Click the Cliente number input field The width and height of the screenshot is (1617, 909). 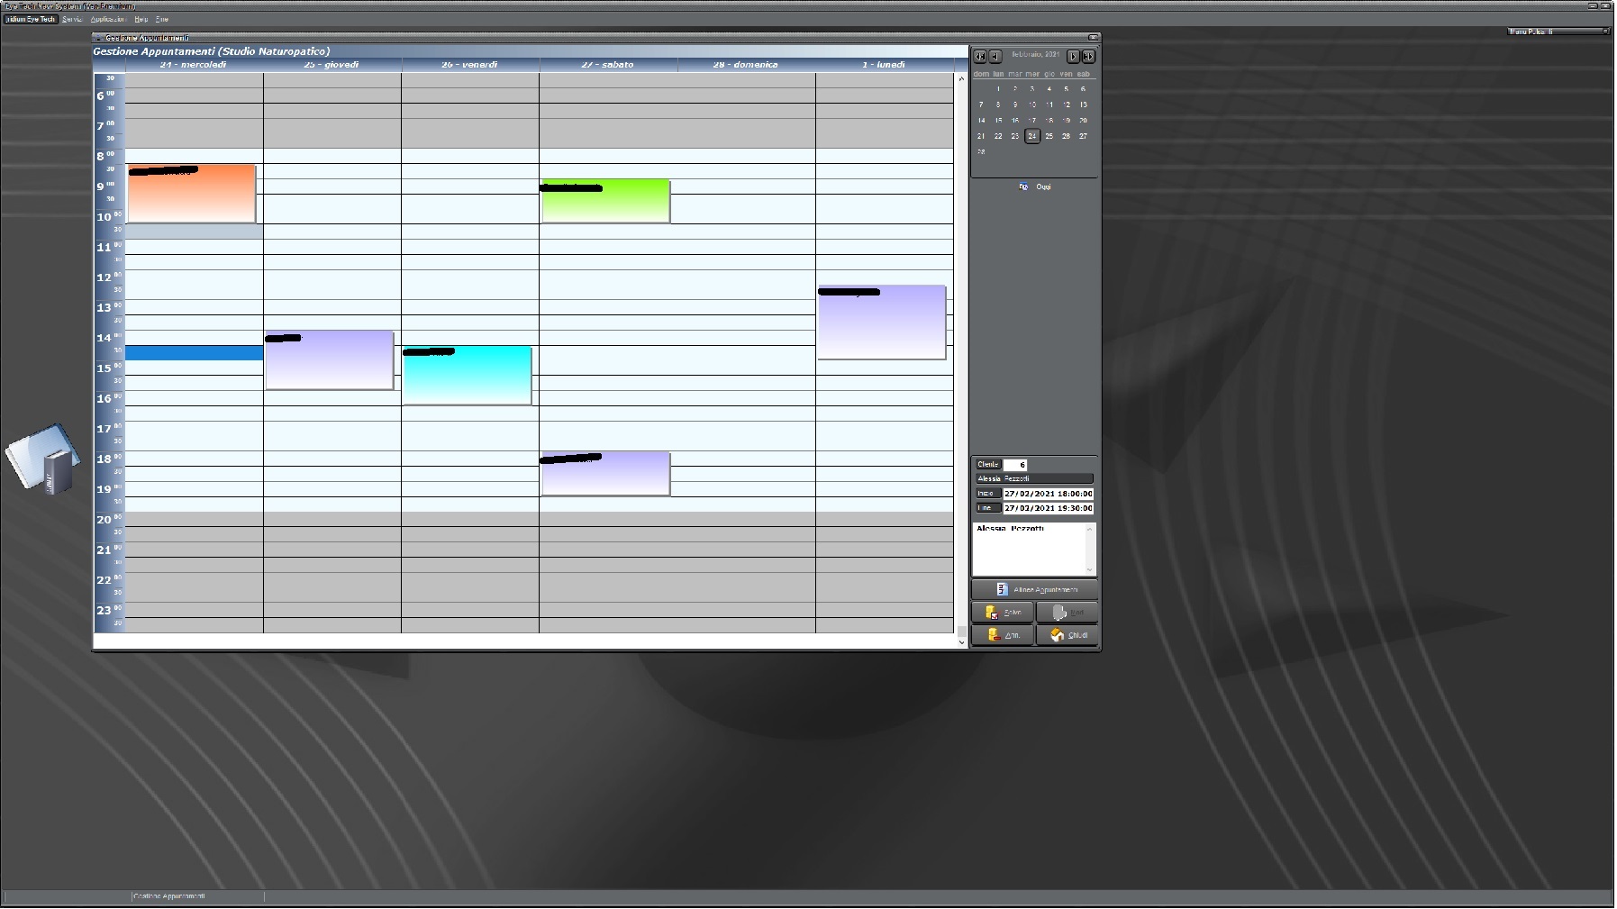pyautogui.click(x=1015, y=465)
